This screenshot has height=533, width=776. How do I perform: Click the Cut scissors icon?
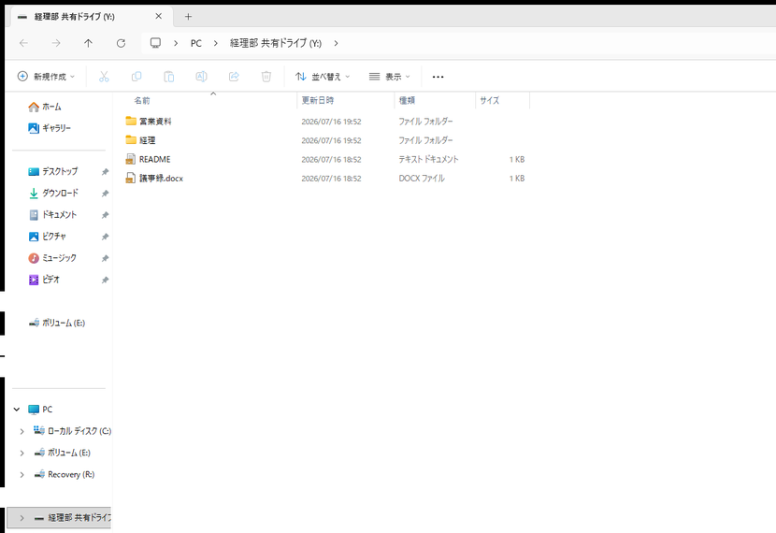(x=104, y=77)
